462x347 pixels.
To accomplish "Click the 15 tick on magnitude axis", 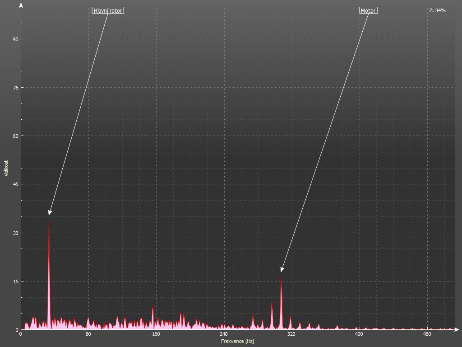I will pyautogui.click(x=15, y=281).
